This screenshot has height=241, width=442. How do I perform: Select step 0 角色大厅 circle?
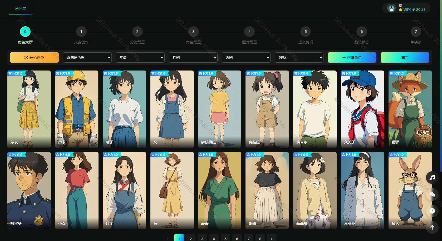25,32
